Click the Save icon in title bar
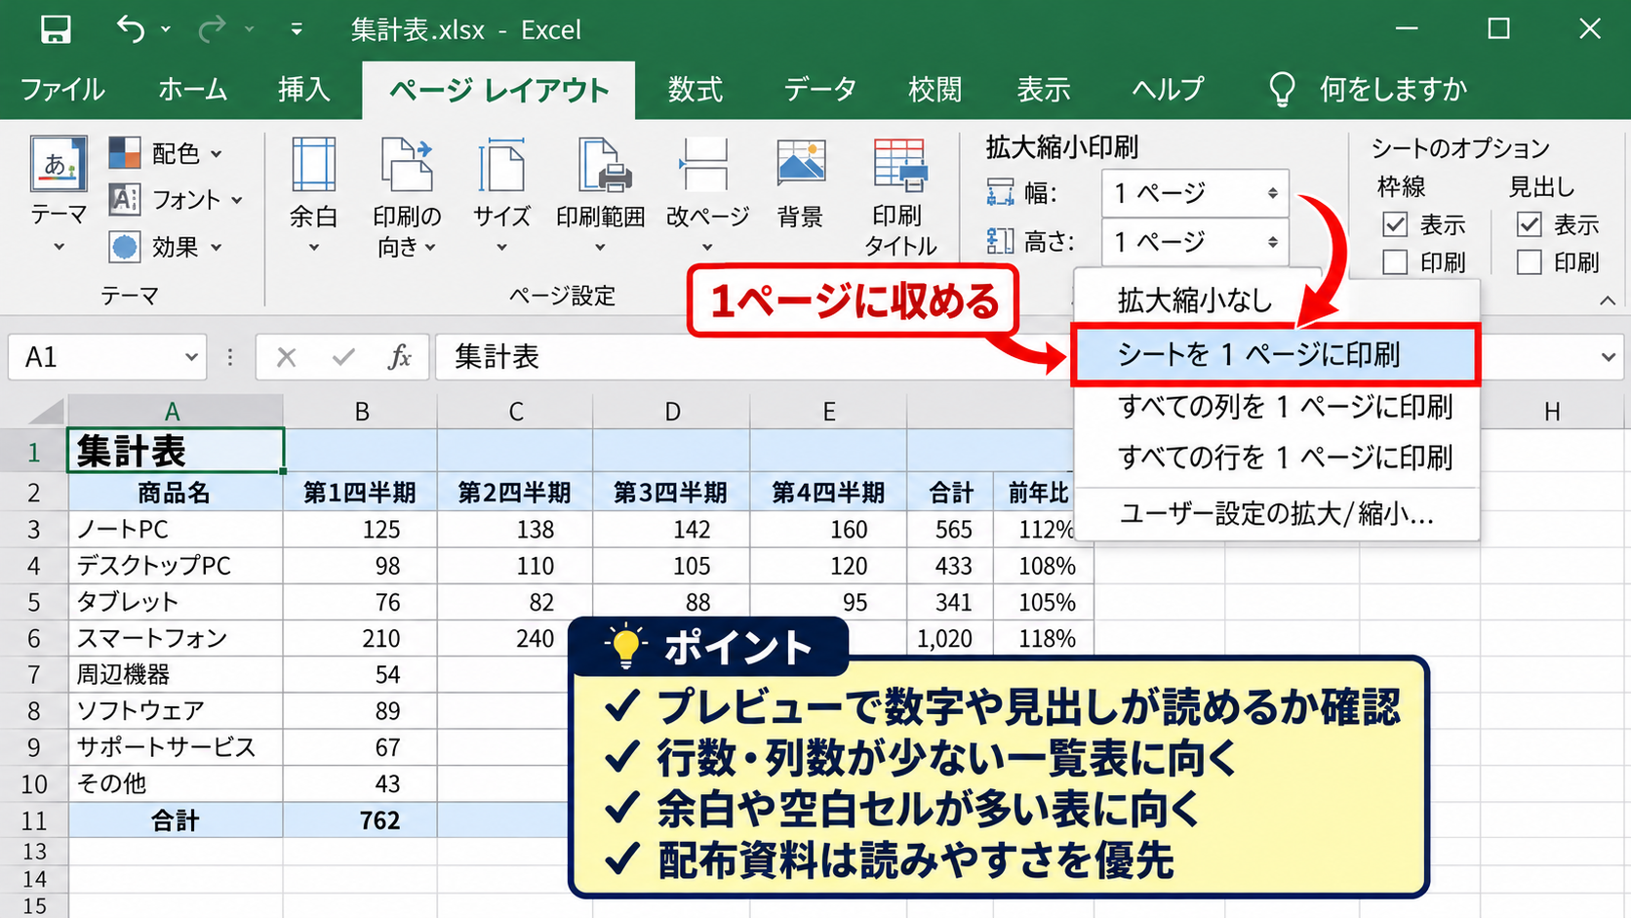The image size is (1631, 918). coord(56,29)
